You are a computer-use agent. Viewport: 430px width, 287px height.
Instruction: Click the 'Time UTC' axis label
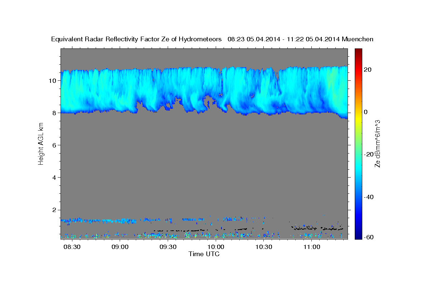[204, 254]
